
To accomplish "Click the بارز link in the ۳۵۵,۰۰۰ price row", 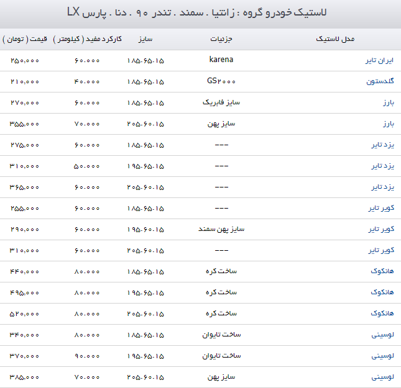I will coord(388,124).
